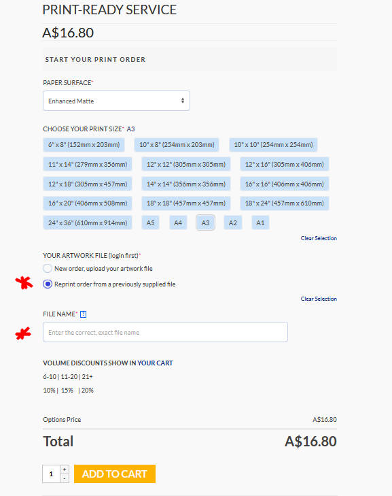Select New order upload artwork radio option
Screen dimensions: 392x496
pos(48,268)
